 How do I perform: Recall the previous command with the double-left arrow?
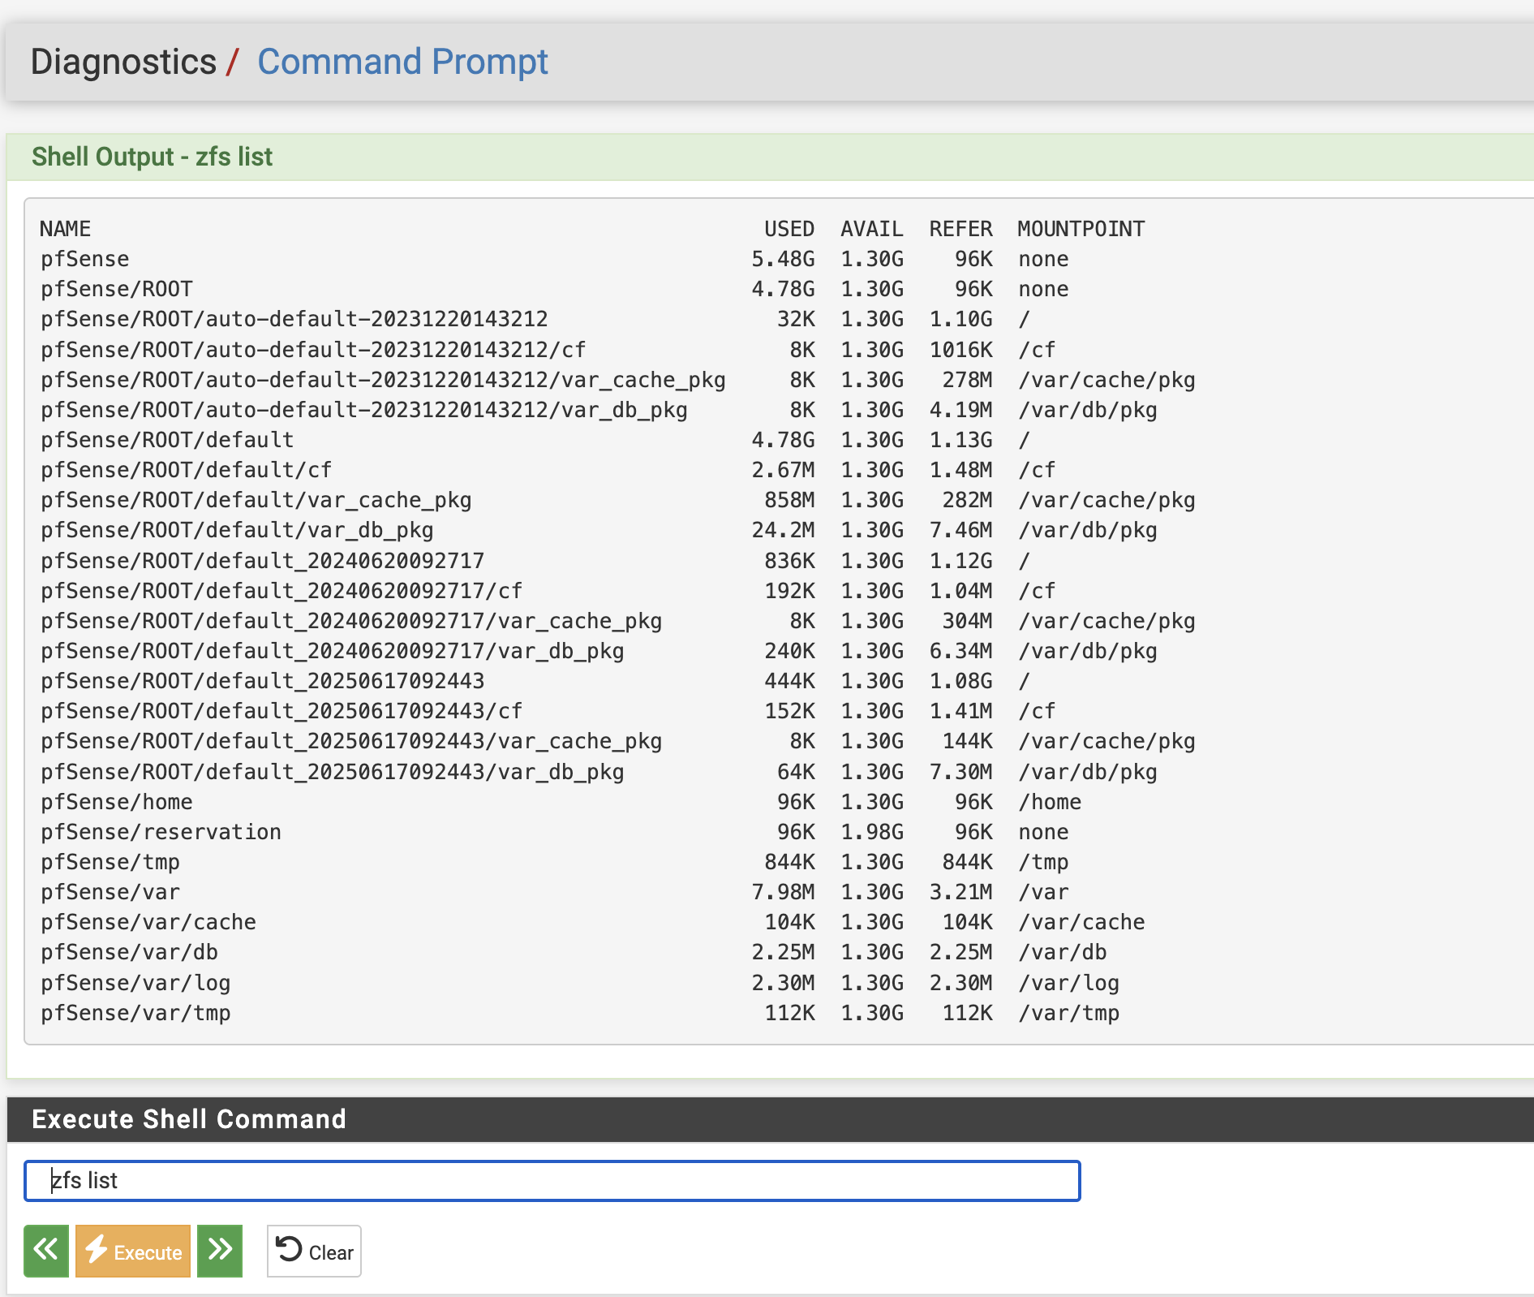46,1251
